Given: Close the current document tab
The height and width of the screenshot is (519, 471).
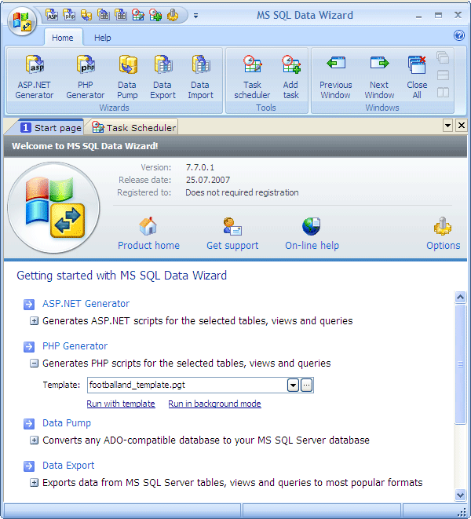Looking at the screenshot, I should coord(462,126).
